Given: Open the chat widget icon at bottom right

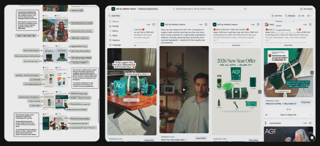Looking at the screenshot, I should (x=312, y=138).
